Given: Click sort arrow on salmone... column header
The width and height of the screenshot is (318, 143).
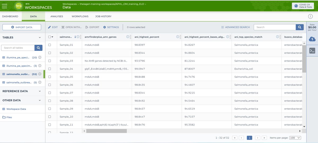Looking at the screenshot, I should tap(75, 37).
